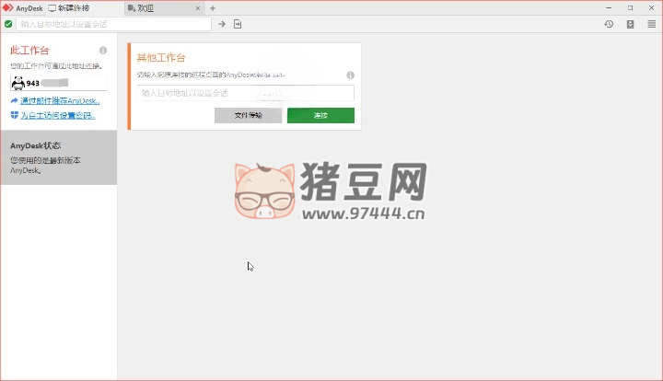Click remote address field in 其他工作台 panel
The height and width of the screenshot is (381, 663).
[245, 93]
